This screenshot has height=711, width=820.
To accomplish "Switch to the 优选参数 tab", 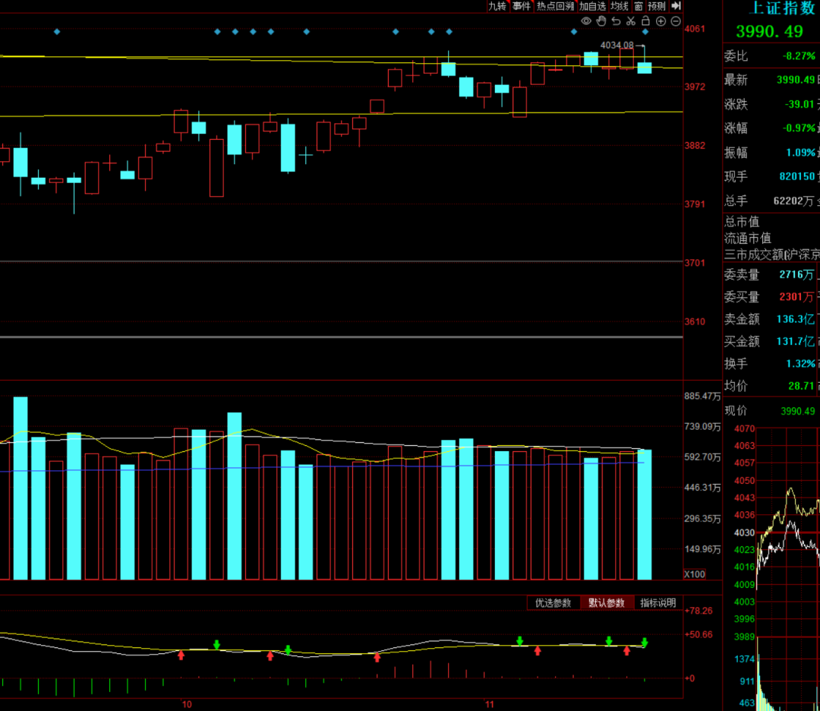I will click(553, 603).
